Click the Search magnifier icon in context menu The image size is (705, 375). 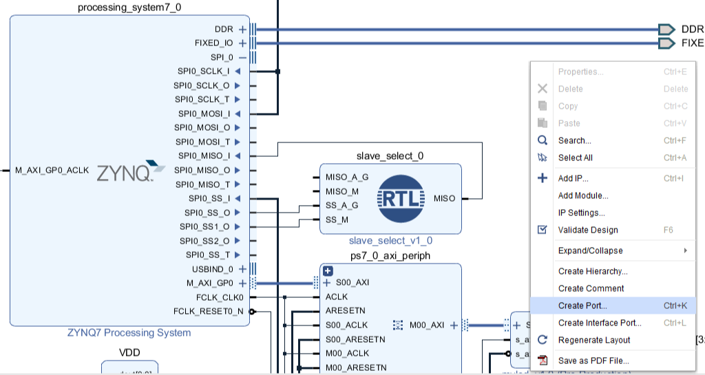[543, 140]
